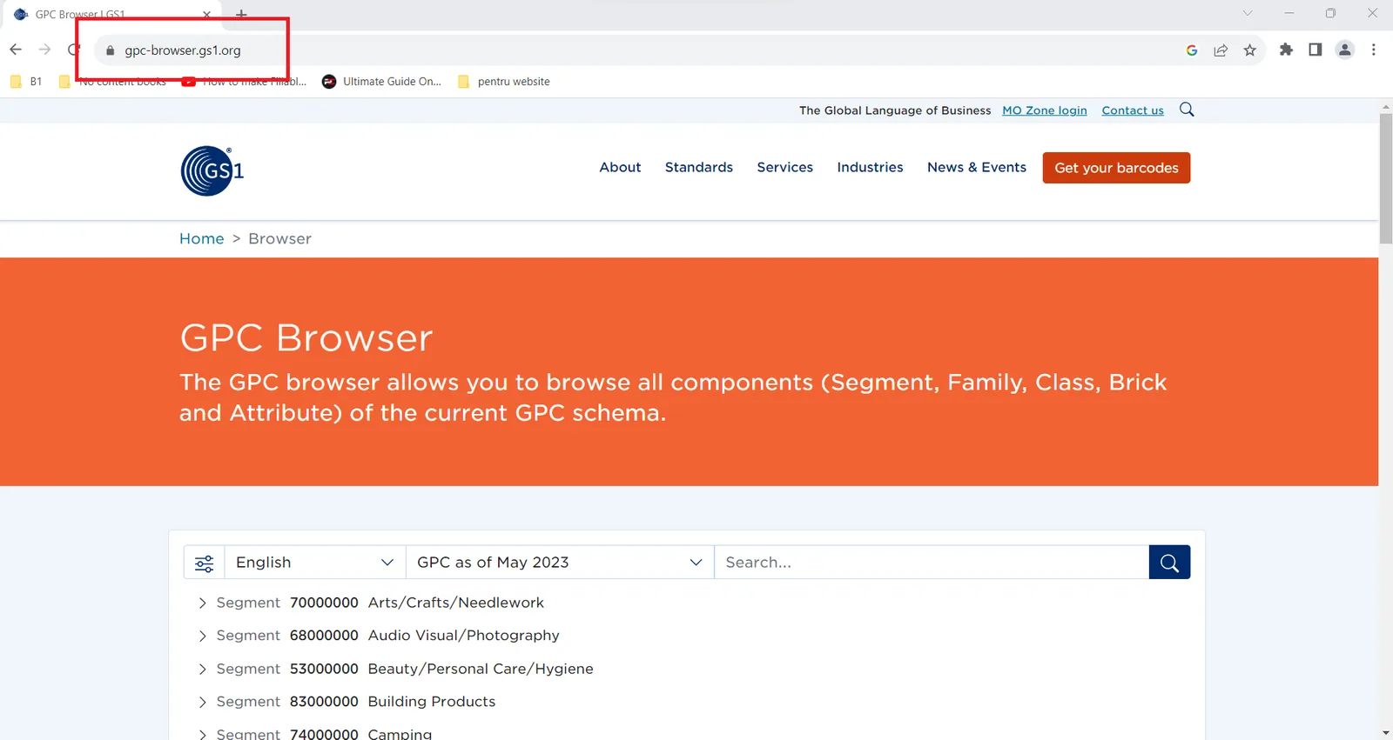Open the Ultimate Guide On... bookmark
This screenshot has width=1393, height=740.
coord(381,82)
